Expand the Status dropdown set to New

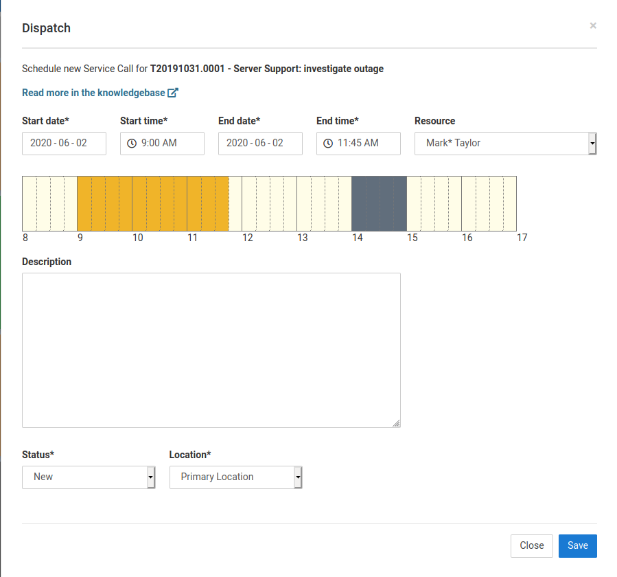[89, 477]
